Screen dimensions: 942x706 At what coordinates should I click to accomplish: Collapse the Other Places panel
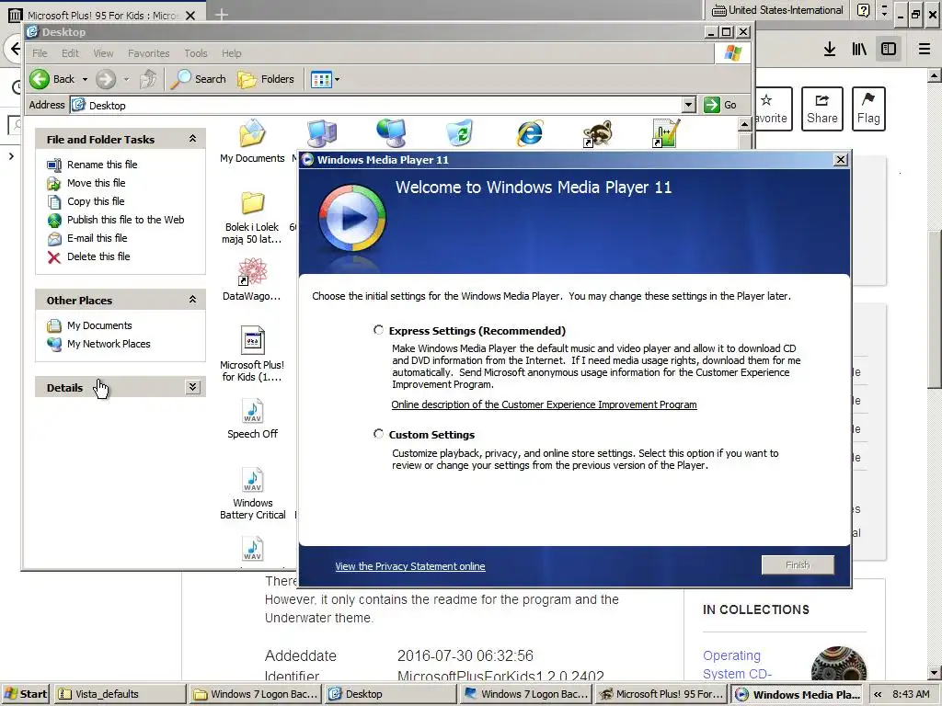point(192,299)
